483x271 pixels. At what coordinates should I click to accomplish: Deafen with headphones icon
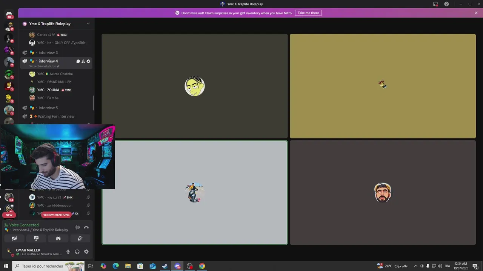pyautogui.click(x=77, y=252)
